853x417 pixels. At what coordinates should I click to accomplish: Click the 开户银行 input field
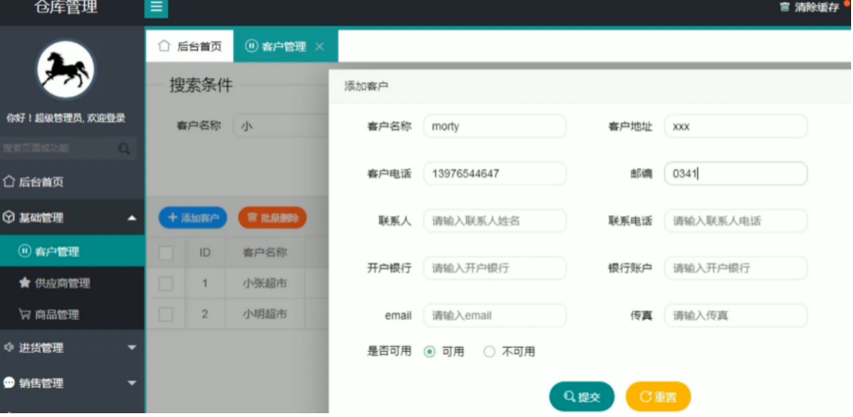[494, 268]
